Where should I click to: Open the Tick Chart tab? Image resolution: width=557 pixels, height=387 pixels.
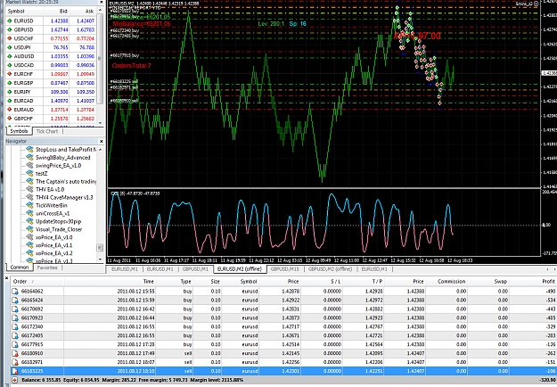tap(47, 131)
